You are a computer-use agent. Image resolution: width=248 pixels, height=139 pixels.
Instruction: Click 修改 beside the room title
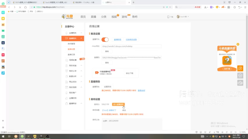coord(124,110)
